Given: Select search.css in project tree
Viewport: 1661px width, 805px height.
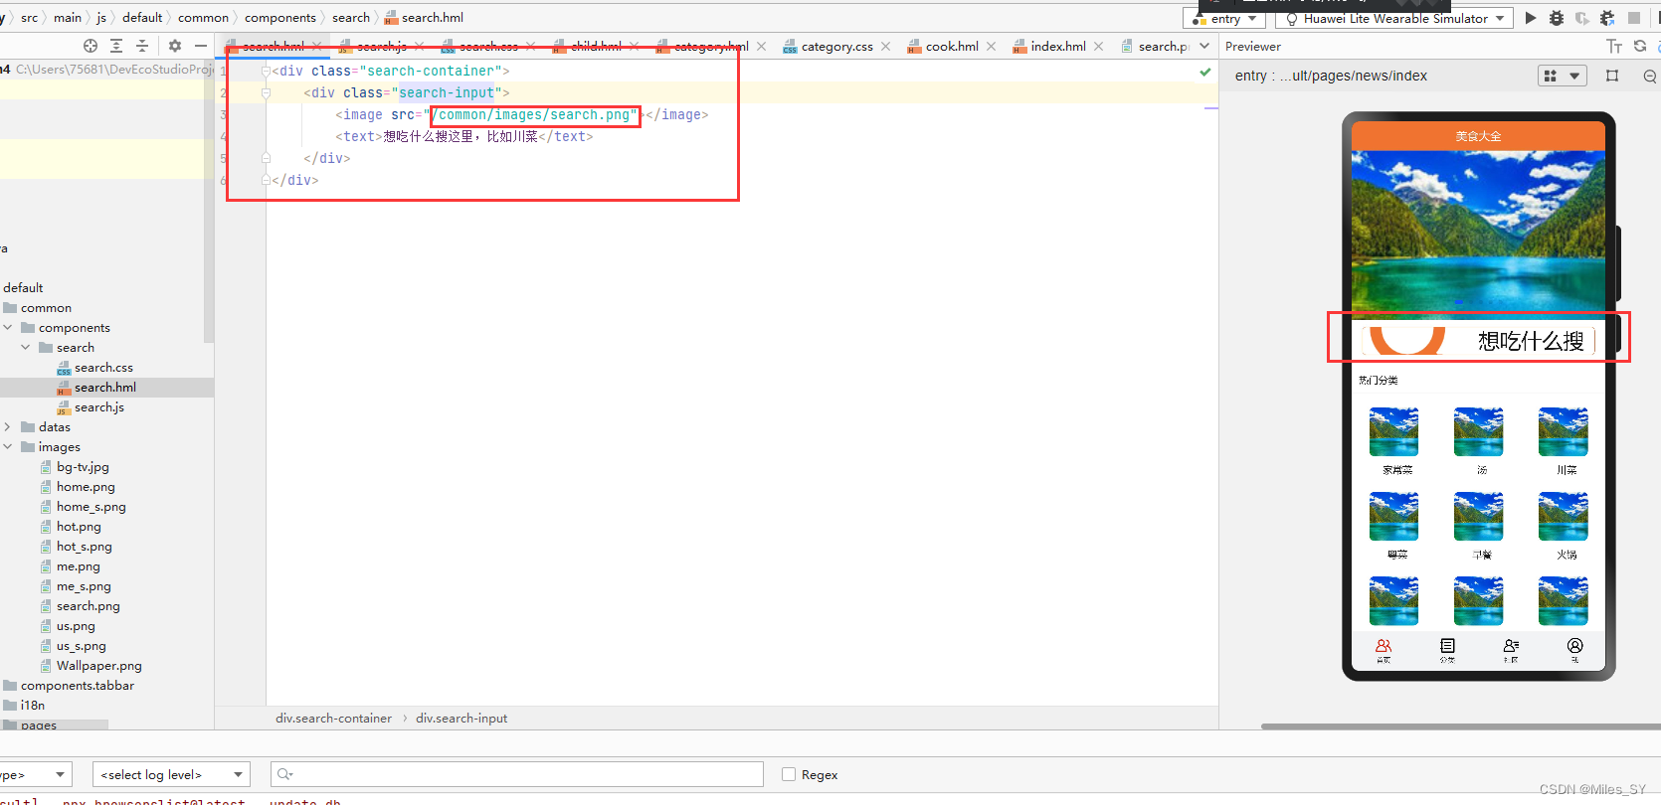Looking at the screenshot, I should [x=103, y=368].
